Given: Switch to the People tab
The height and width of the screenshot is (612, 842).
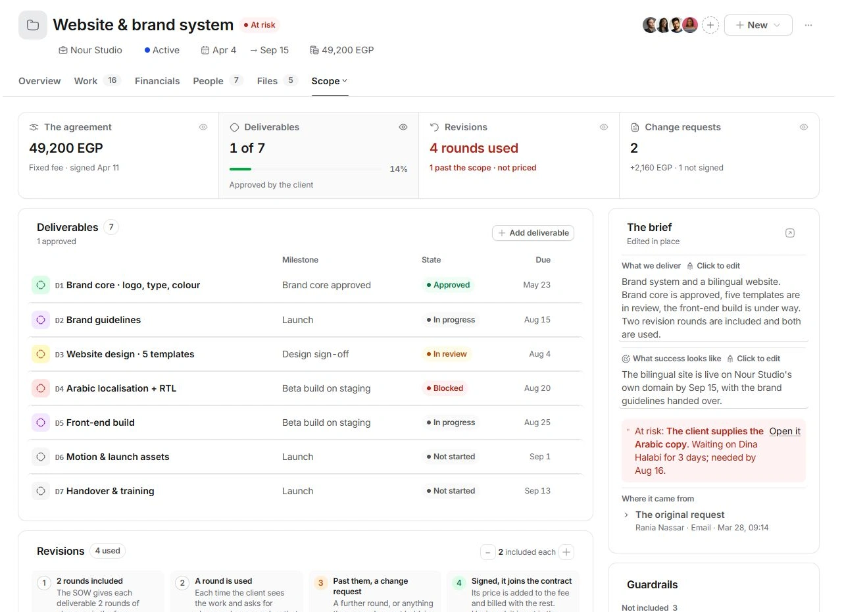Looking at the screenshot, I should click(218, 81).
